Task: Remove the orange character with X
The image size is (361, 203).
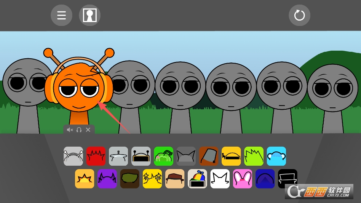Action: [88, 130]
